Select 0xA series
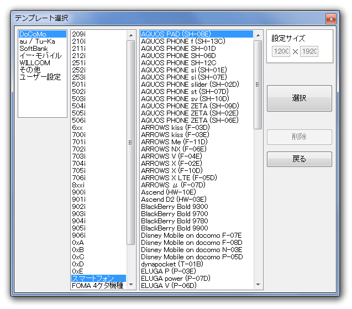The height and width of the screenshot is (309, 352). [98, 243]
